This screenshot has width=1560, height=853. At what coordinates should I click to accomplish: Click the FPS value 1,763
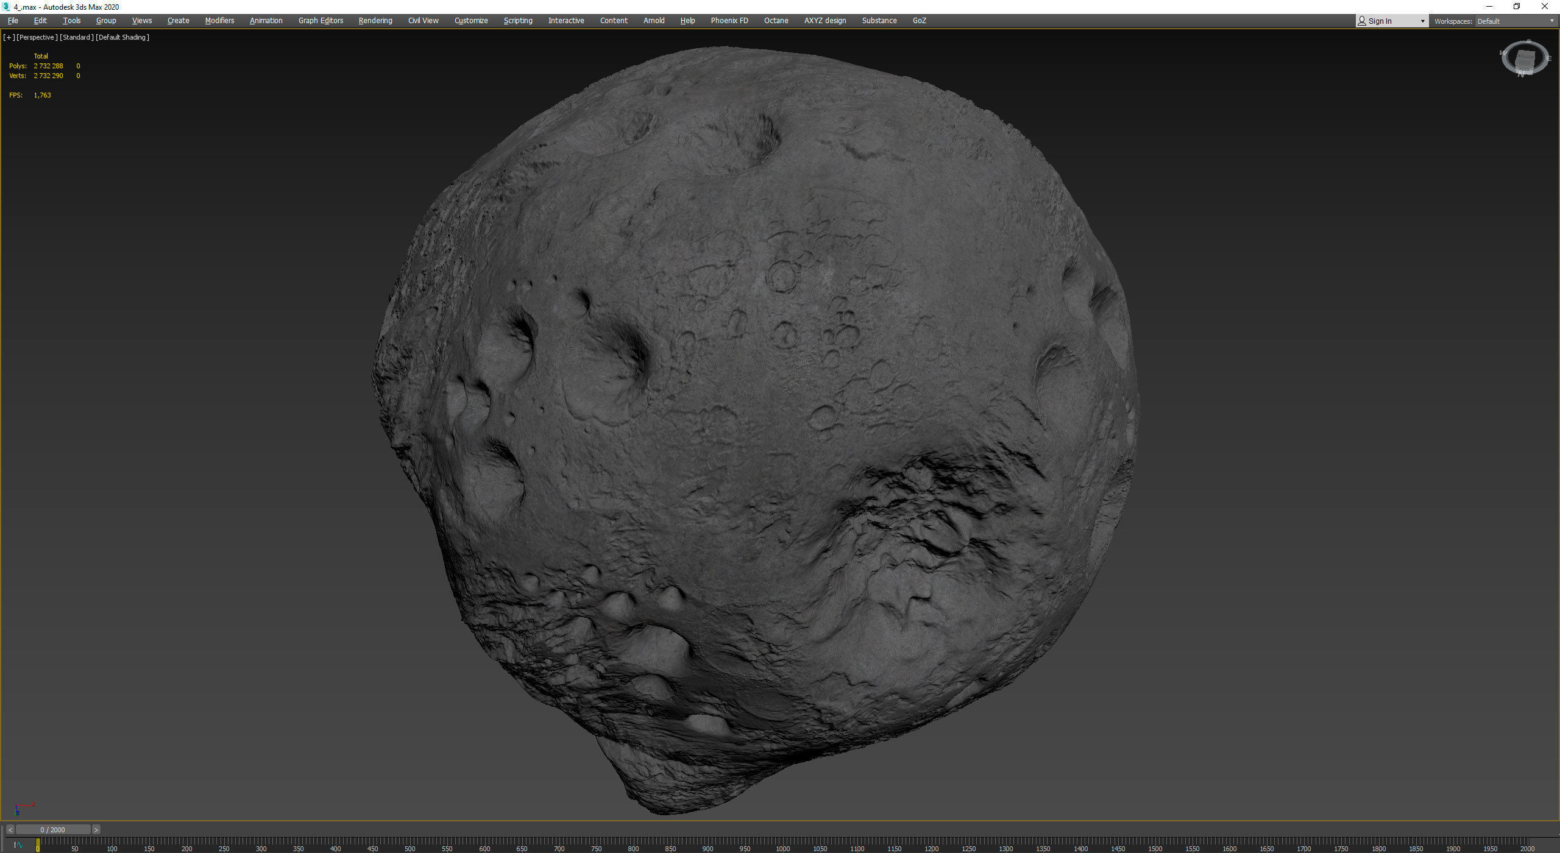click(x=42, y=95)
